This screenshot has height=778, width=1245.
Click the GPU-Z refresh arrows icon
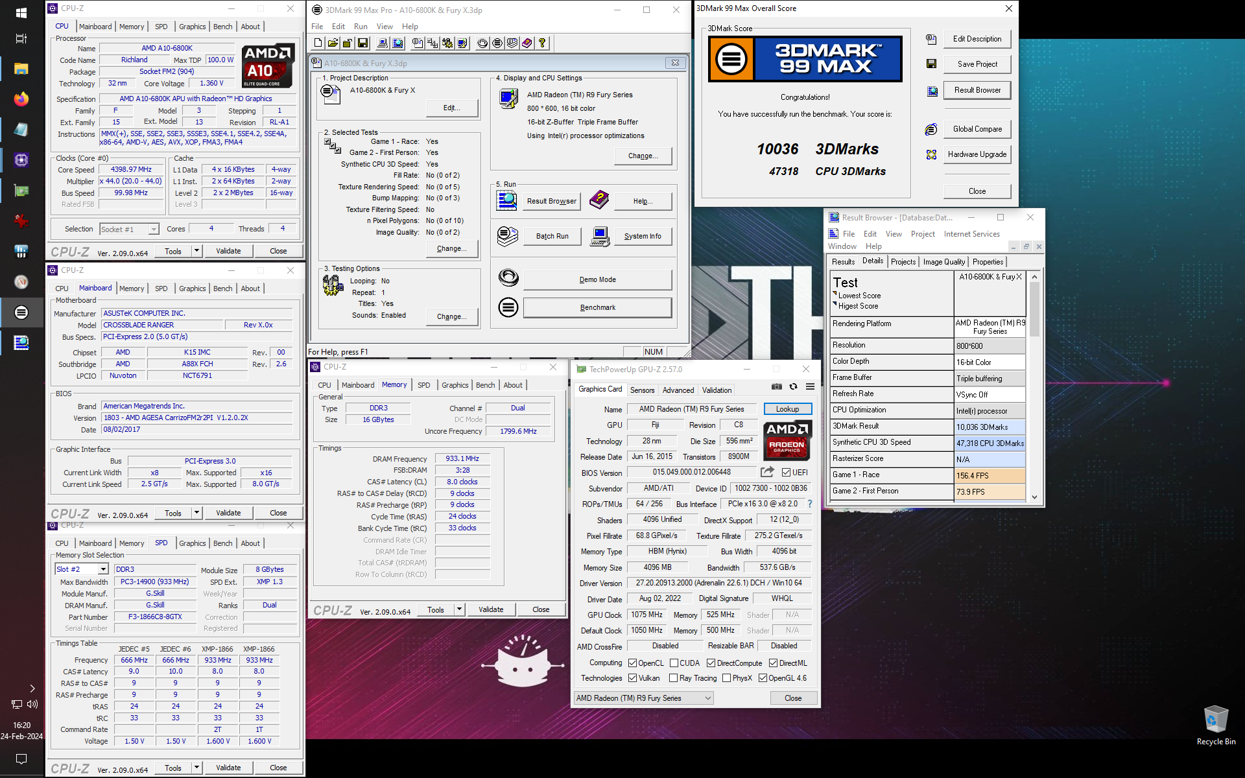(793, 386)
